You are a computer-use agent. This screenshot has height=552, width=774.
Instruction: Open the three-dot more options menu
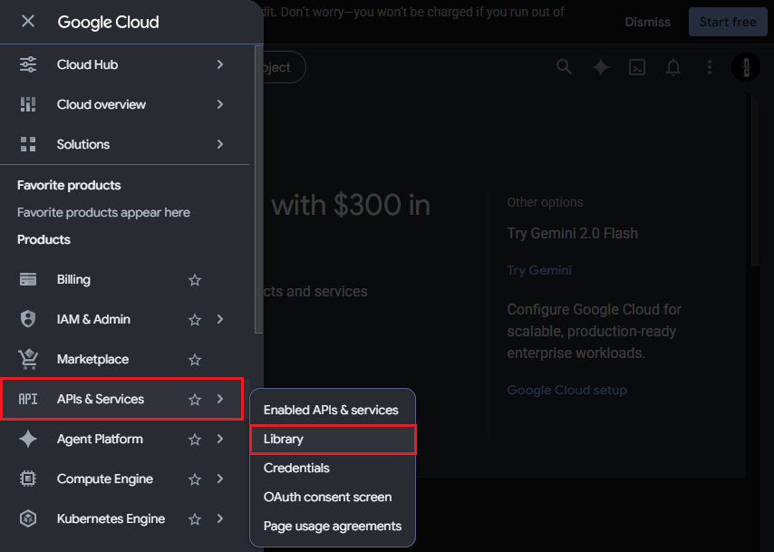(710, 67)
